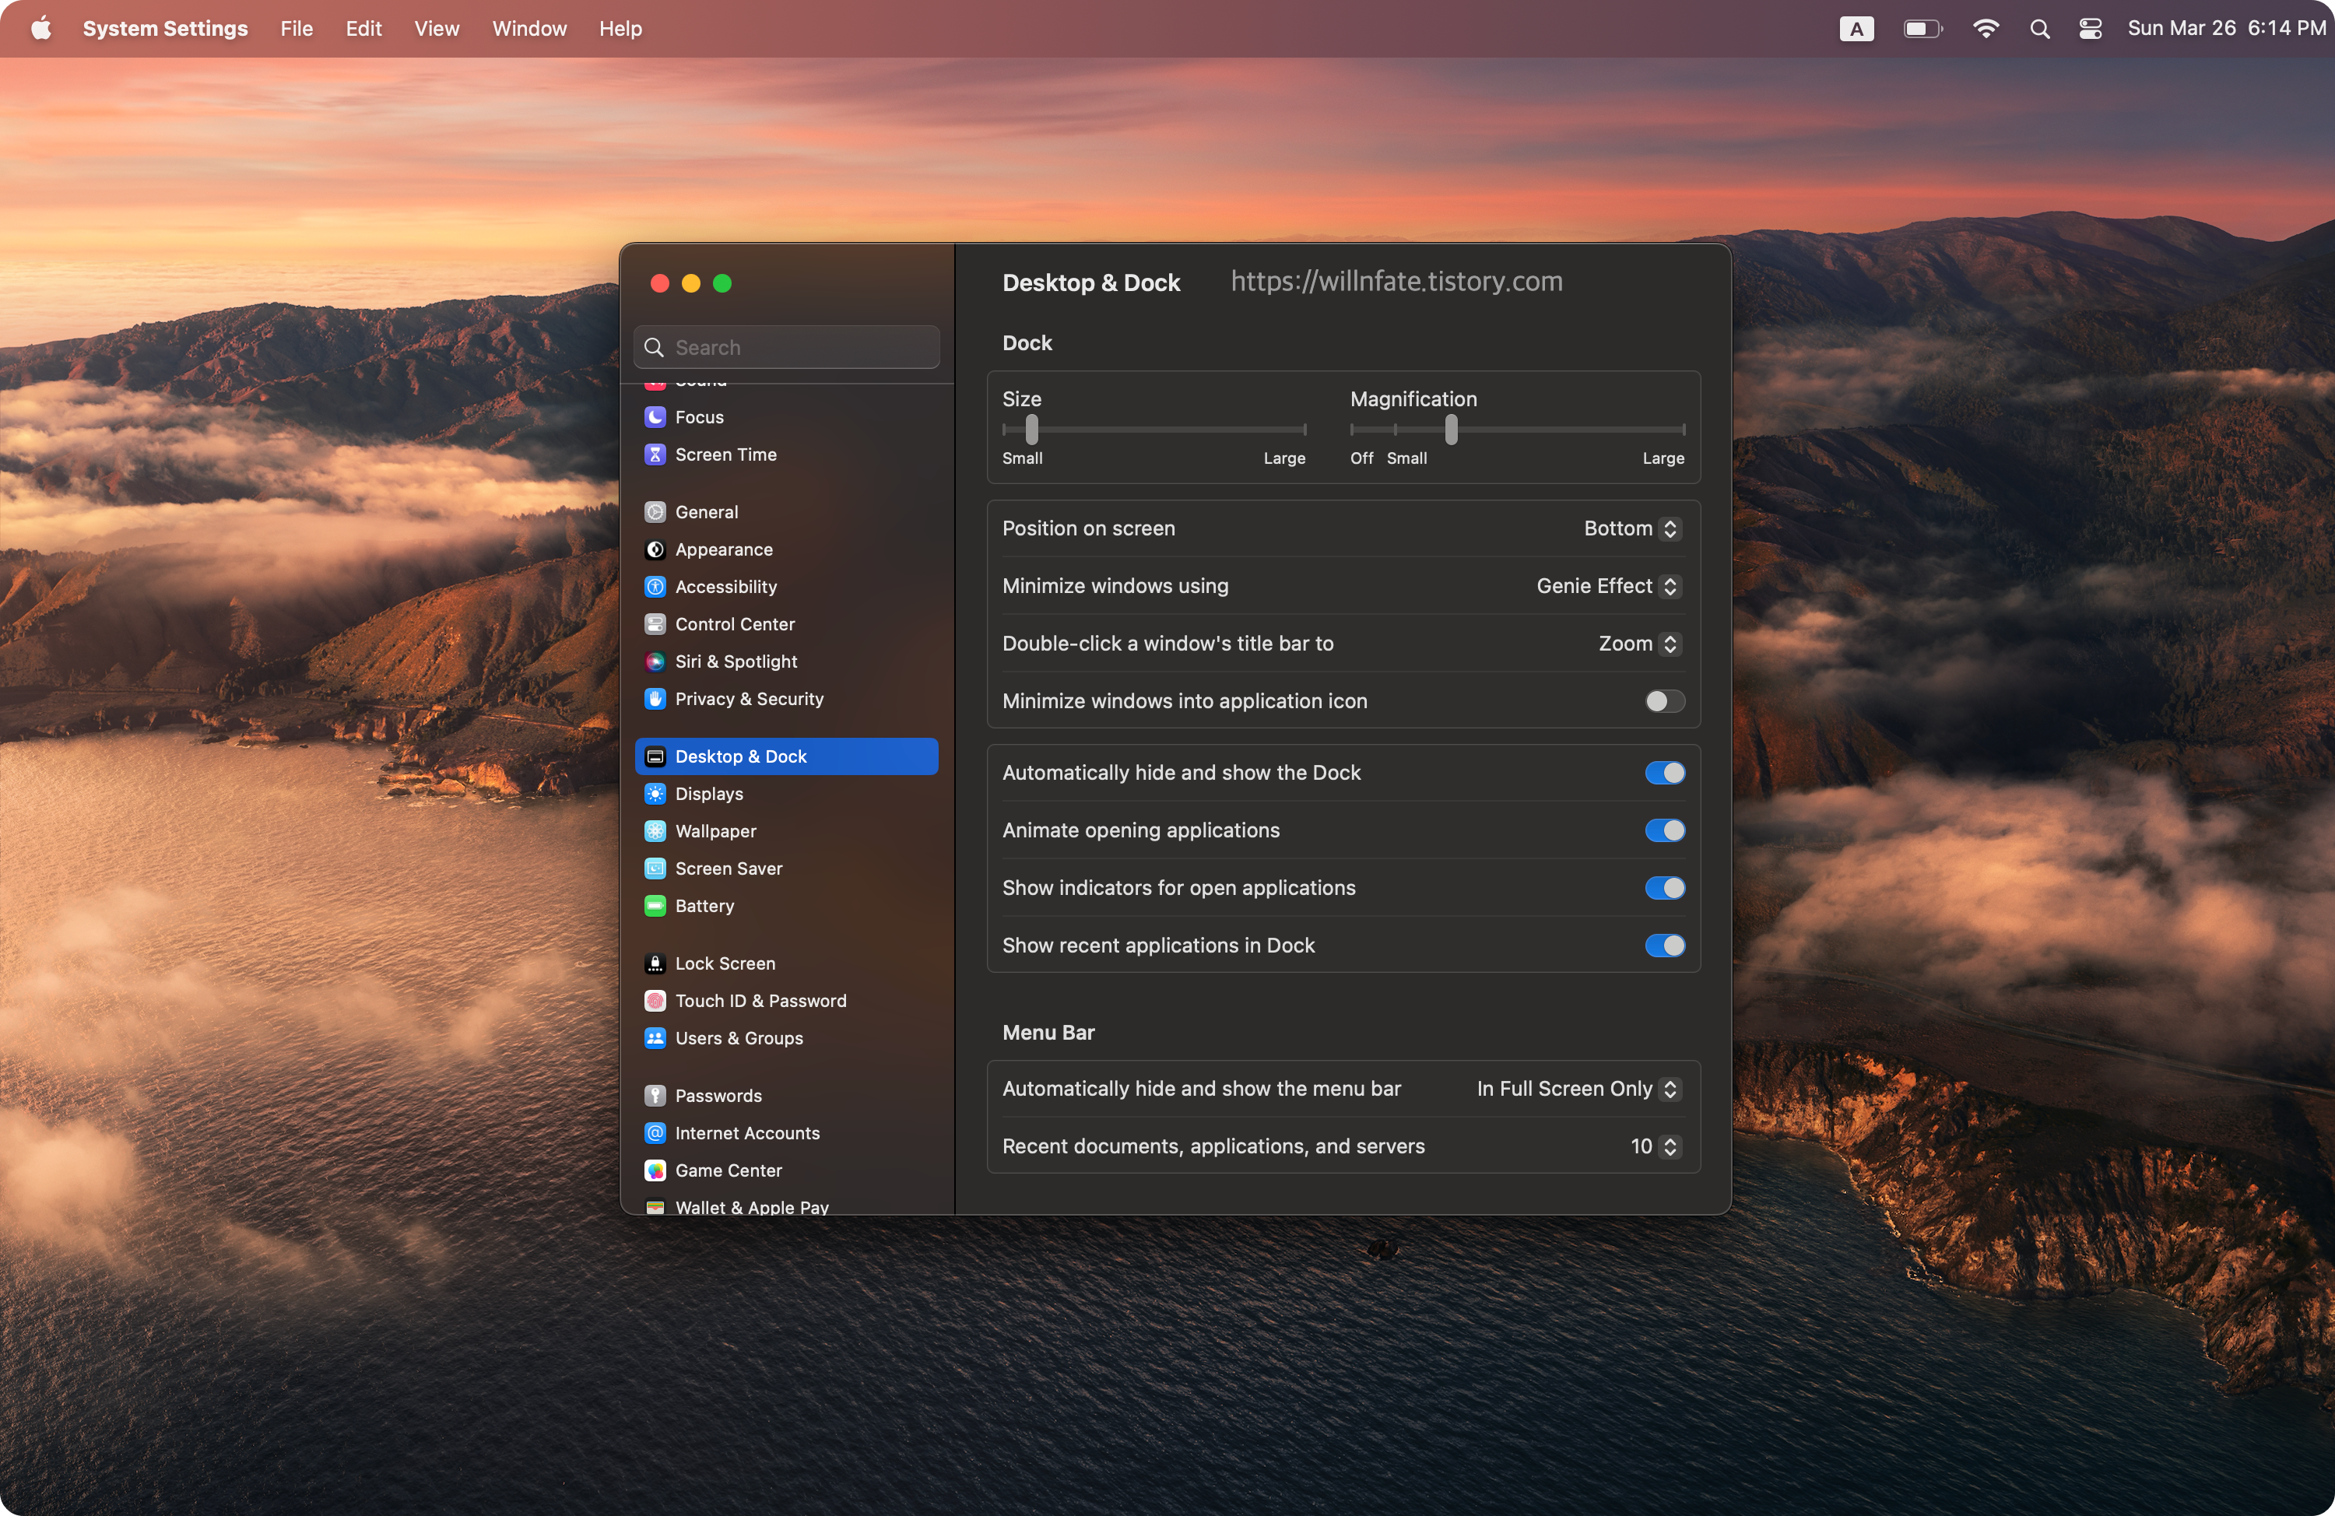Image resolution: width=2335 pixels, height=1516 pixels.
Task: Open the View menu in menu bar
Action: pyautogui.click(x=436, y=29)
